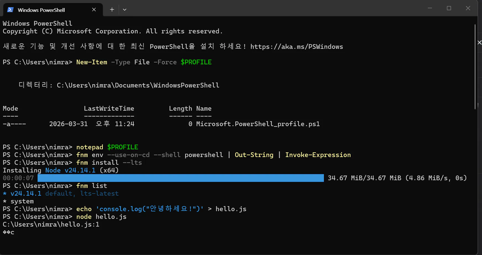Click the notepad $PROFILE command line
482x255 pixels.
[x=107, y=147]
